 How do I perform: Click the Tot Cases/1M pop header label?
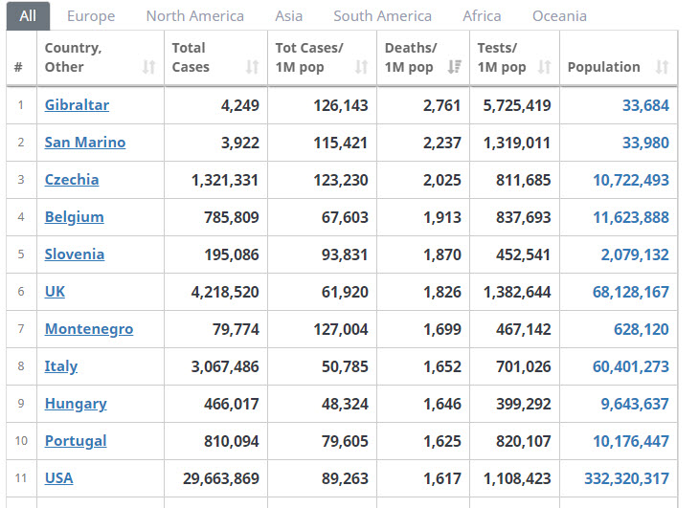[x=309, y=57]
